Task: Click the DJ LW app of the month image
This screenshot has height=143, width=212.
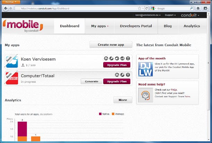Action: coord(145,69)
